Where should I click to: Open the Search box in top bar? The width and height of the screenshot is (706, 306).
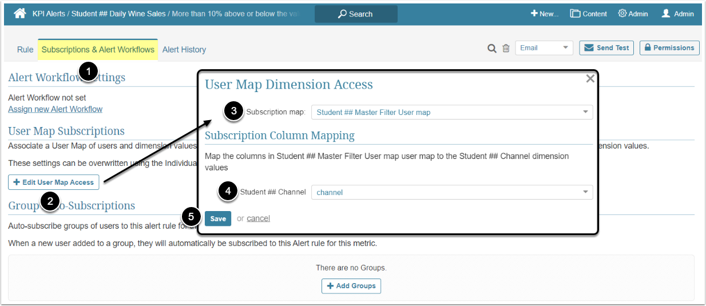356,14
